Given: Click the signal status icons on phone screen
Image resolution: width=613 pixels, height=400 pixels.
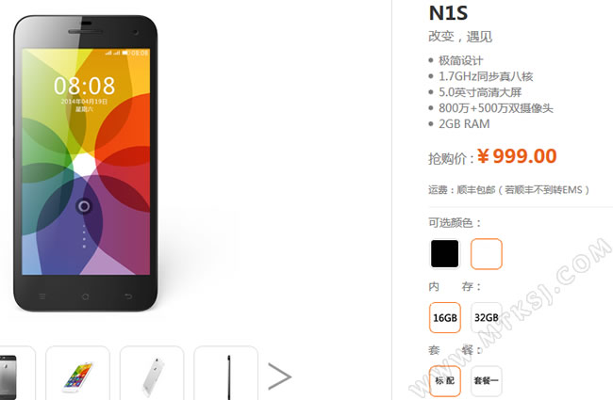Looking at the screenshot, I should pyautogui.click(x=112, y=53).
